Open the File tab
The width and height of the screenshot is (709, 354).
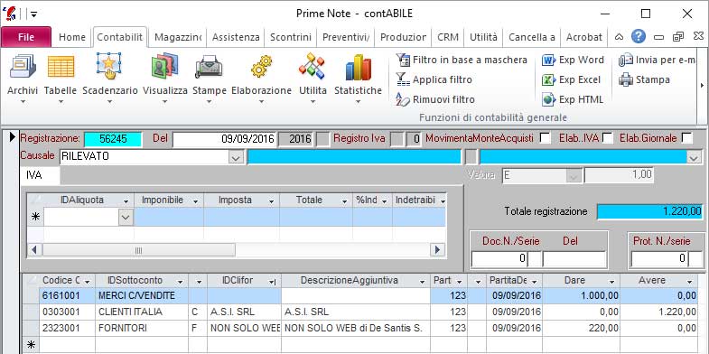(26, 37)
